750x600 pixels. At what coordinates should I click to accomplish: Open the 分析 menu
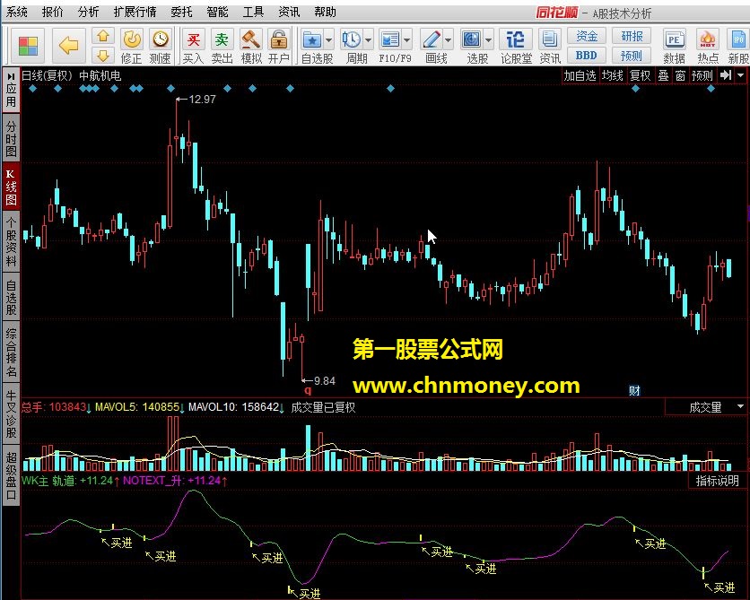(89, 12)
